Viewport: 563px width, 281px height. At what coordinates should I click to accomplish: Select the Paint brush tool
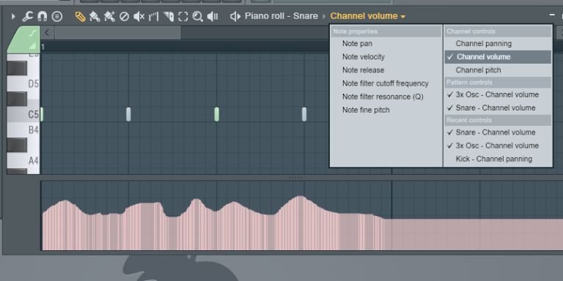pyautogui.click(x=95, y=17)
